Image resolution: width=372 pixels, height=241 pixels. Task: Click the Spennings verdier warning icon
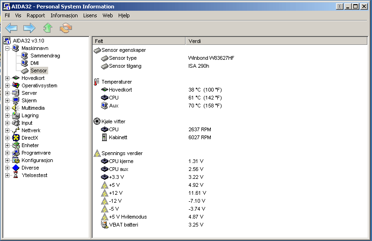click(97, 153)
